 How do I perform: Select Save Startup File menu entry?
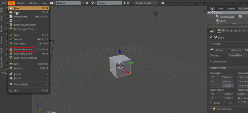pyautogui.click(x=29, y=54)
